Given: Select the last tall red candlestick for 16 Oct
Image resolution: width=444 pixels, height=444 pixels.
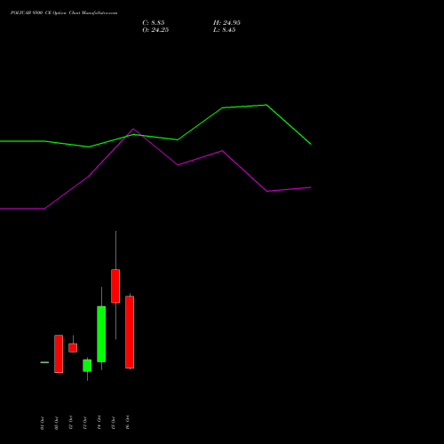Looking at the screenshot, I should [130, 332].
